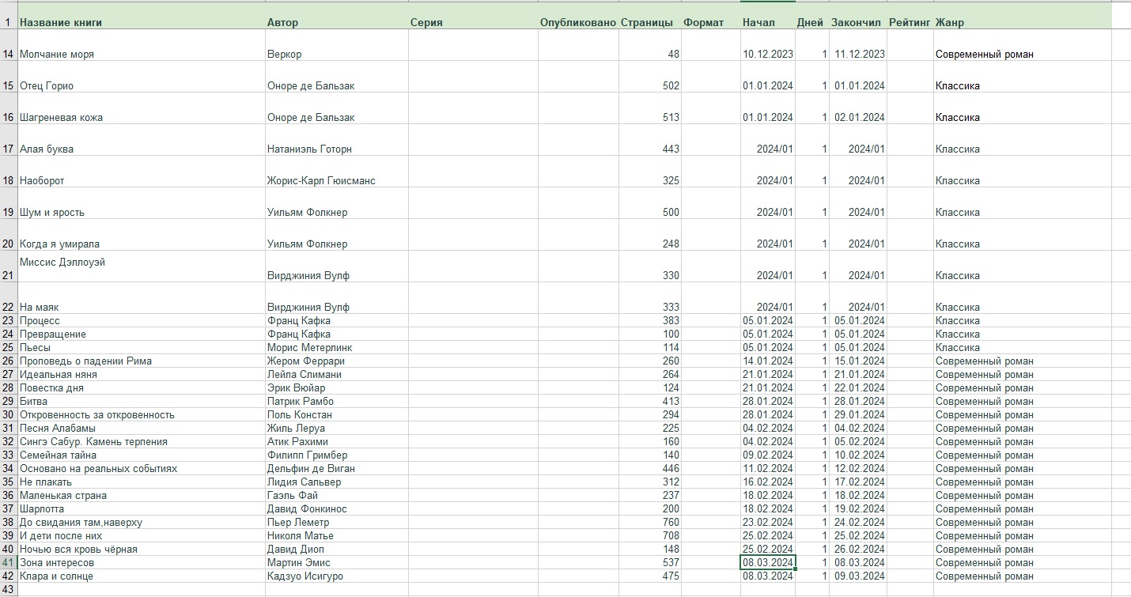Select the author cell "Мартин Эмис"
Image resolution: width=1131 pixels, height=597 pixels.
(x=336, y=563)
